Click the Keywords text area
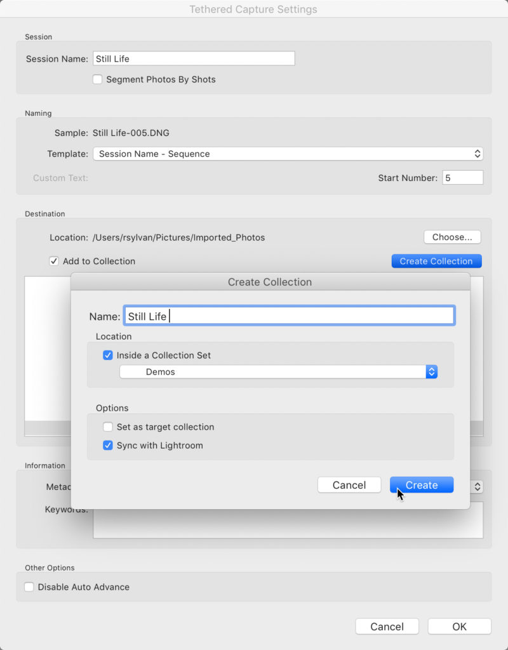Viewport: 508px width, 650px height. point(288,524)
